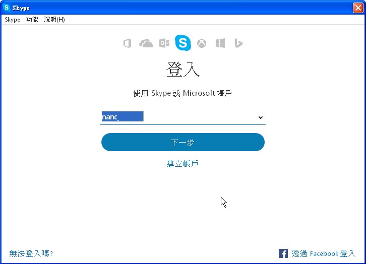This screenshot has height=264, width=366.
Task: Open the 無法登入嗎? help link
Action: click(x=31, y=253)
